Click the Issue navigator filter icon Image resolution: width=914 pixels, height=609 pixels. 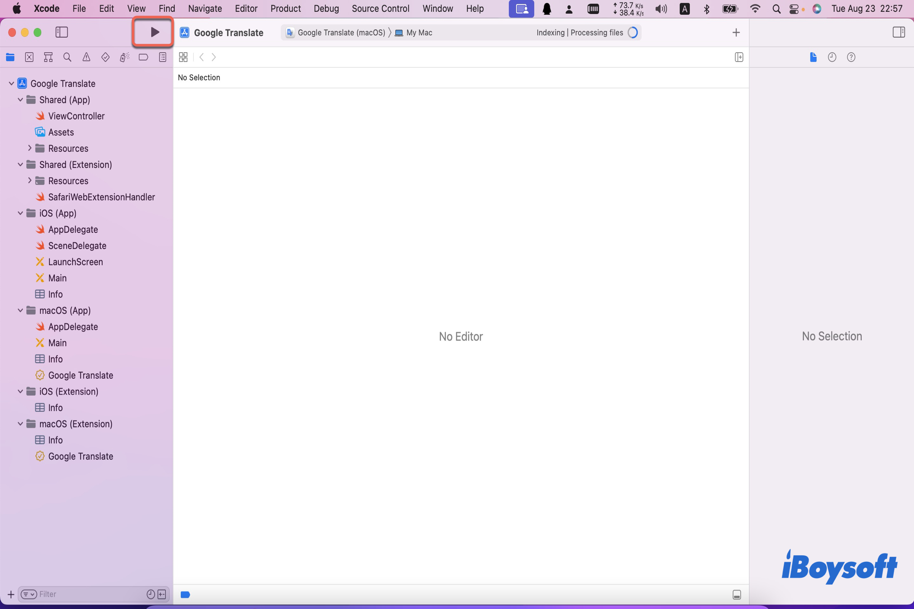(27, 594)
